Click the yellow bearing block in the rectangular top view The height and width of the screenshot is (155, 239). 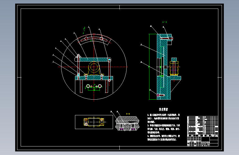(x=94, y=122)
